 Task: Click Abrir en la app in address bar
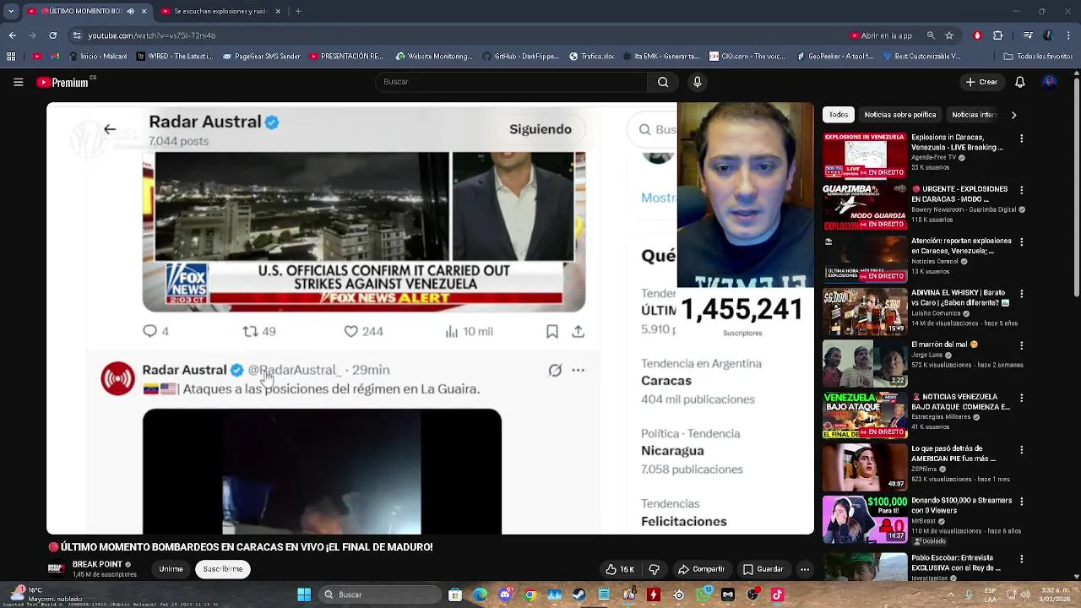point(881,35)
